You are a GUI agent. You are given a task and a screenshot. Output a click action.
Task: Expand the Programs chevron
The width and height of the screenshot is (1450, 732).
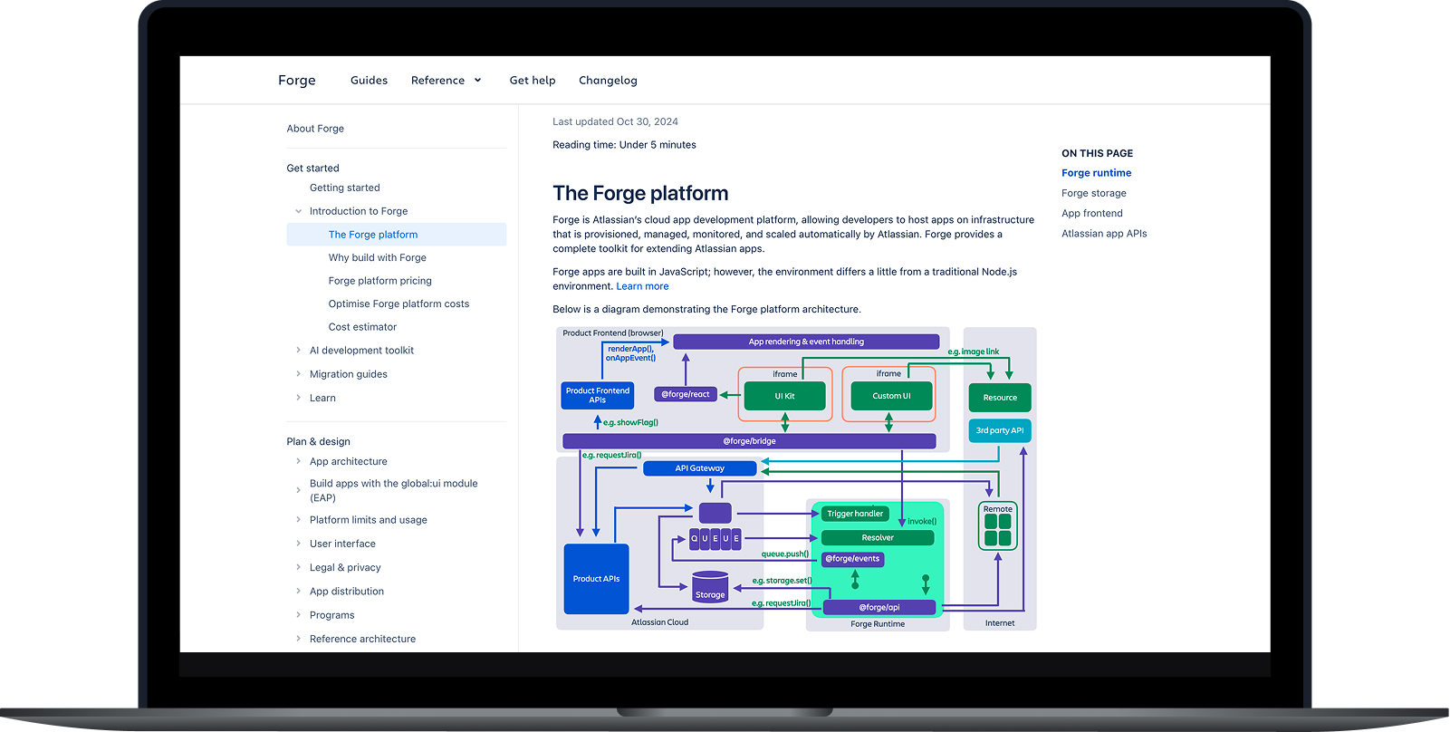[298, 615]
